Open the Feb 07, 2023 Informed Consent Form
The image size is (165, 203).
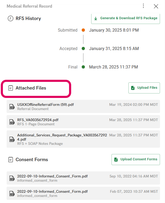tap(52, 191)
